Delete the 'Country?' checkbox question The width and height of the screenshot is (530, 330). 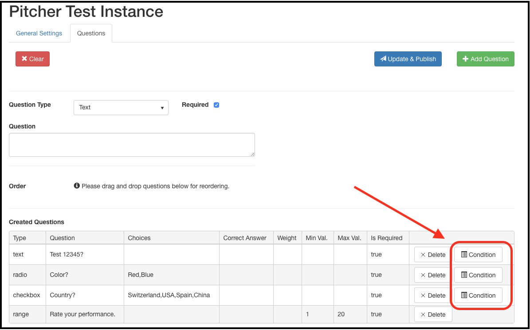coord(433,295)
